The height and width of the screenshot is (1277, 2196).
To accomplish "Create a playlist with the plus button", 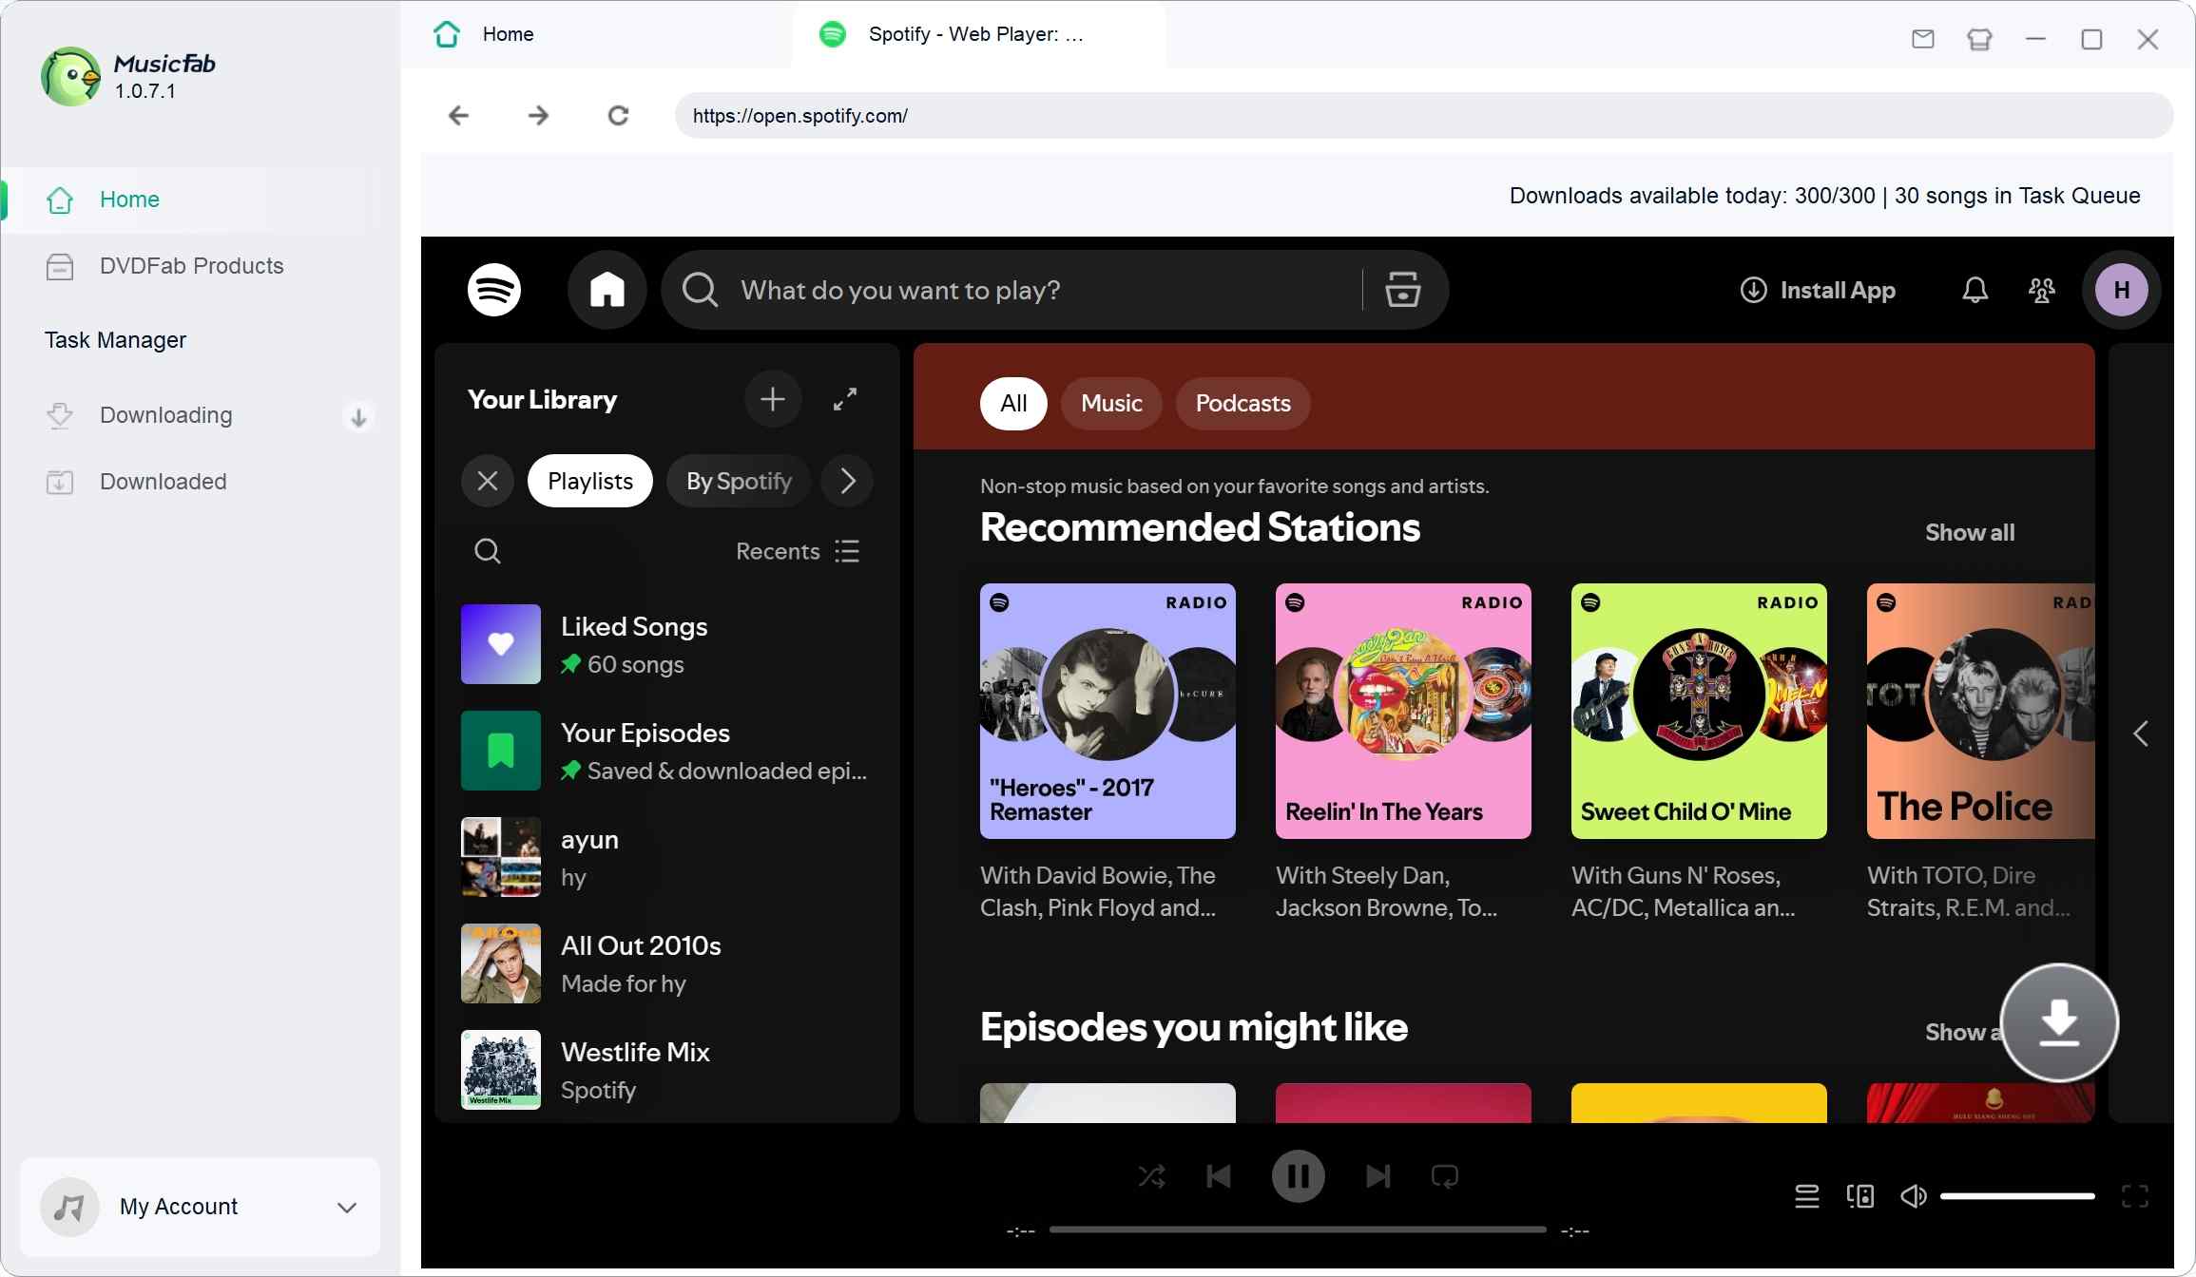I will click(772, 399).
